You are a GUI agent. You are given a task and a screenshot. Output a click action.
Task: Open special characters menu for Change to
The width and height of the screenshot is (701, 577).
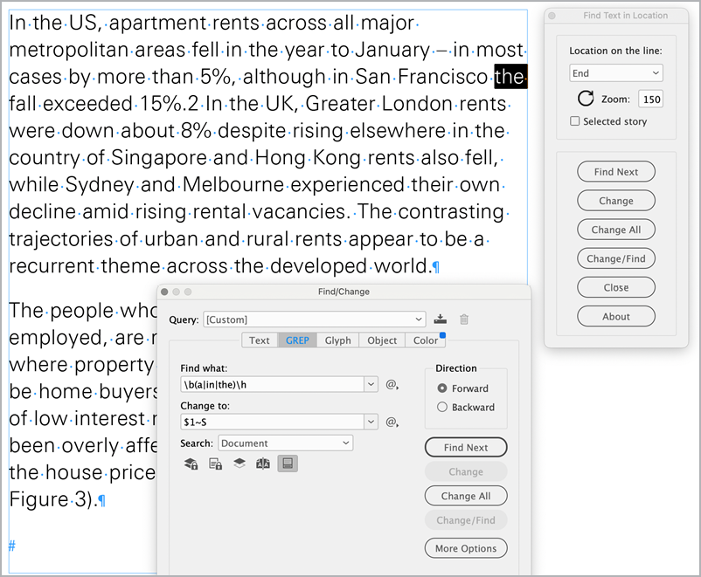click(392, 422)
